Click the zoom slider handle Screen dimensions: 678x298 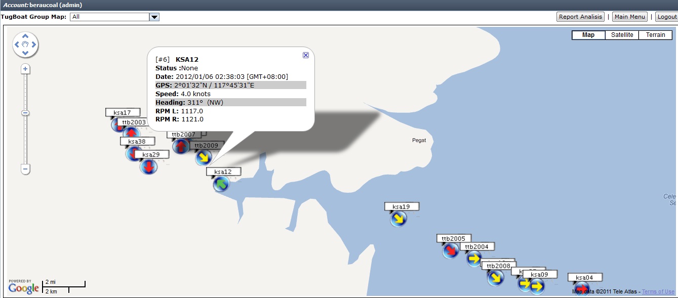pos(25,113)
